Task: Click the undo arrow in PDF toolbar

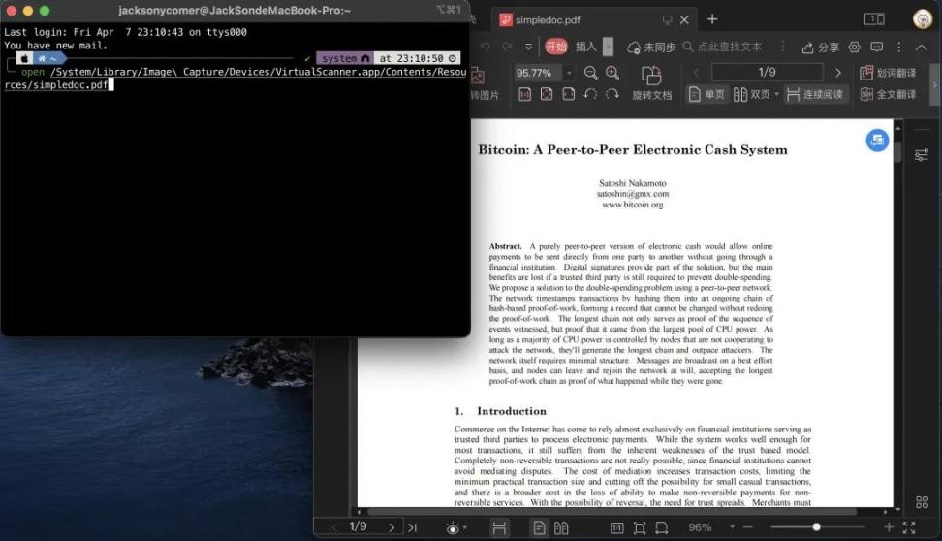Action: [x=486, y=47]
